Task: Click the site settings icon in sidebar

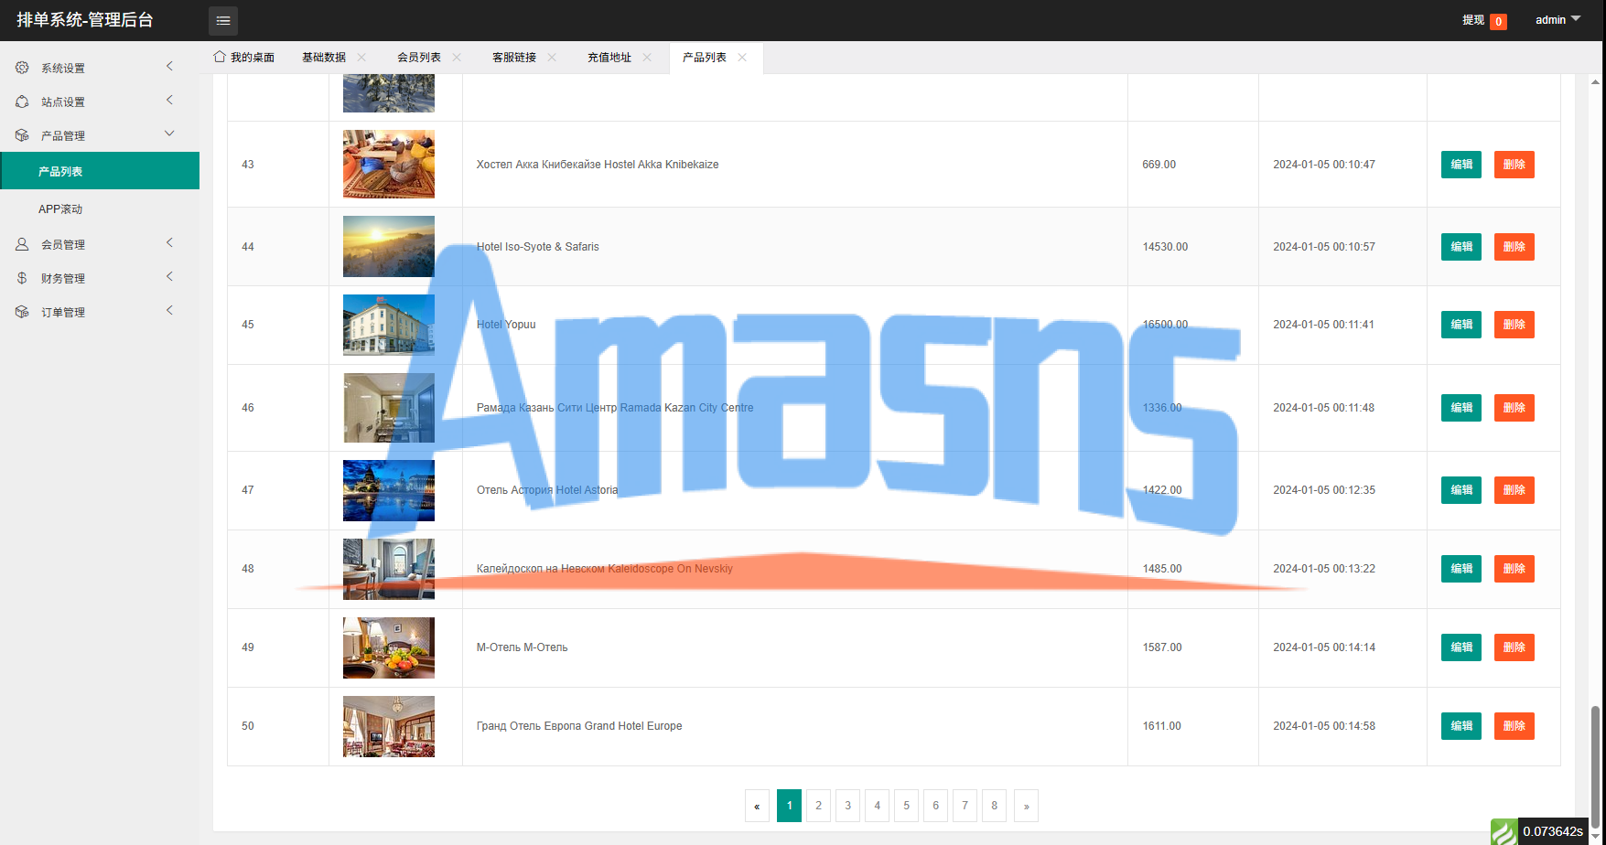Action: coord(22,102)
